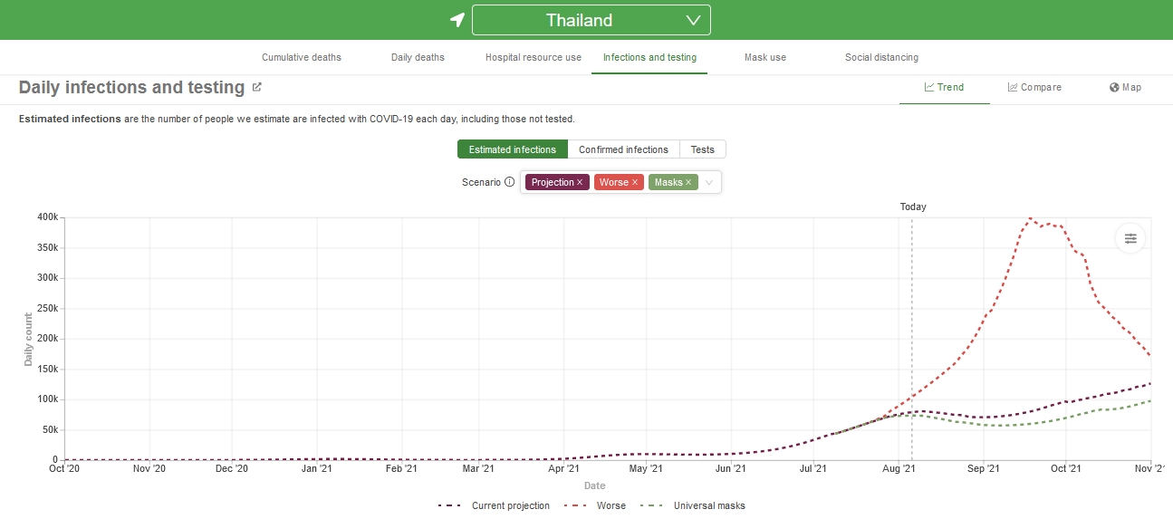Open the Mask use tab

point(765,57)
